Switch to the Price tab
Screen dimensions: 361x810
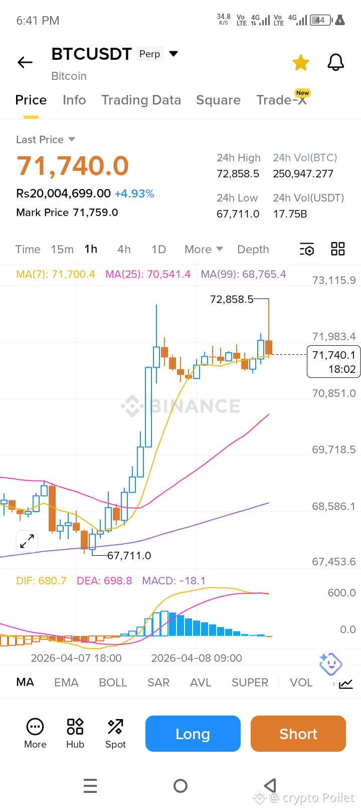coord(31,100)
